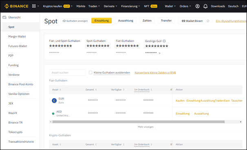Open the user account profile icon
This screenshot has height=150, width=247.
(197, 6)
